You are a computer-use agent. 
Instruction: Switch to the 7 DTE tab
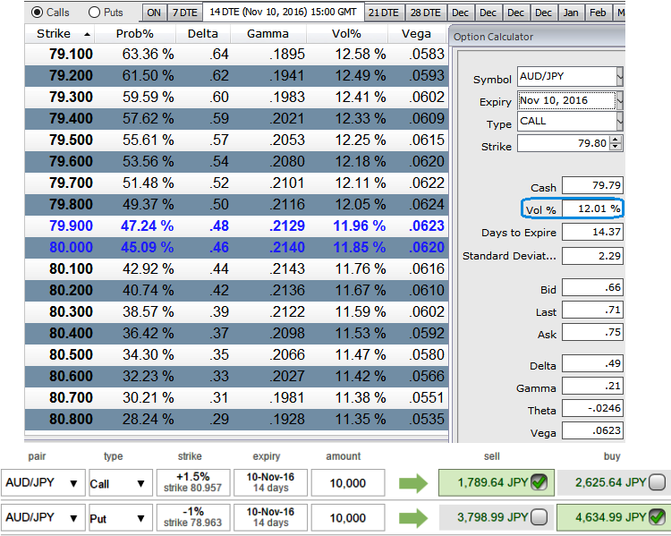tap(183, 13)
